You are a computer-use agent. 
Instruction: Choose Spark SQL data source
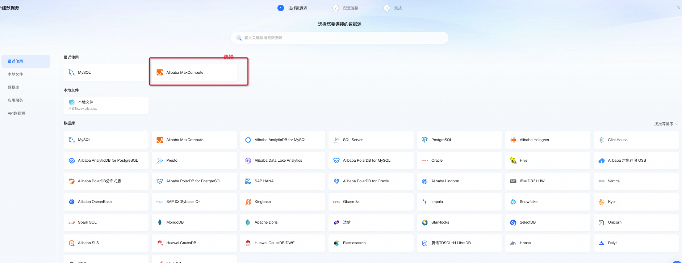[x=106, y=222]
